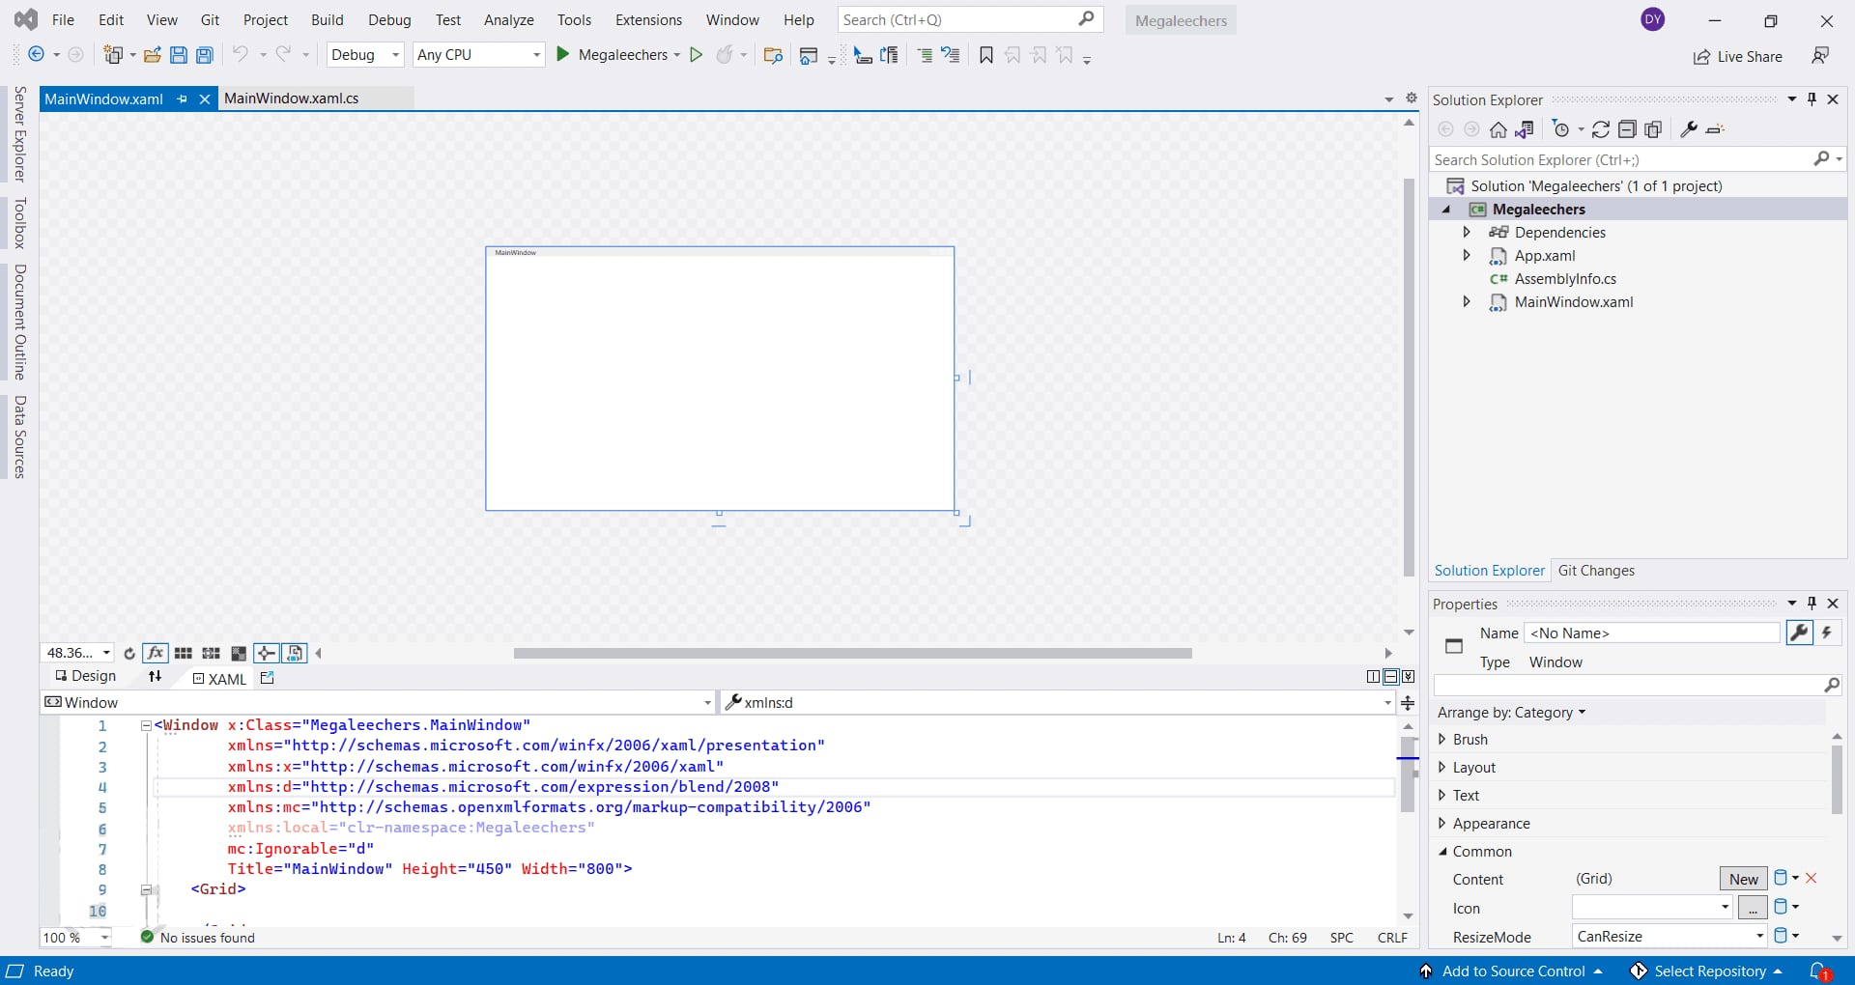The width and height of the screenshot is (1855, 985).
Task: Toggle snap to gridlines in designer
Action: 211,654
